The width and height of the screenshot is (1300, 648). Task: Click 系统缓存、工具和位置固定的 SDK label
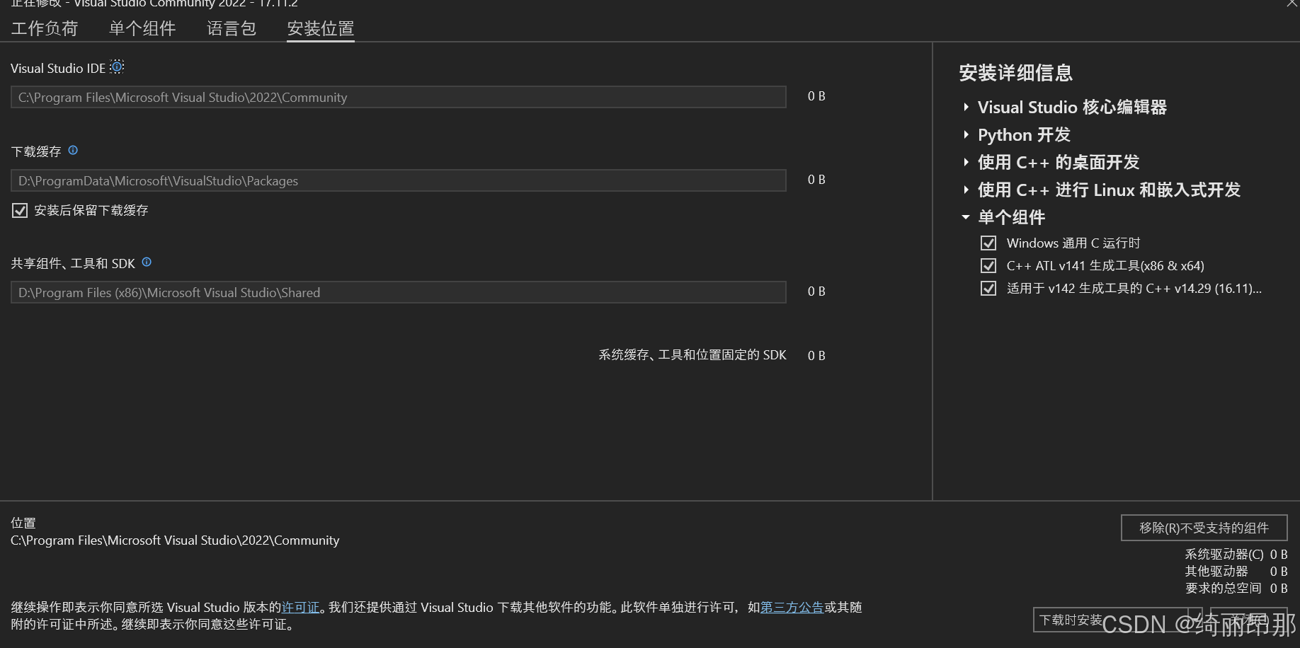point(692,354)
